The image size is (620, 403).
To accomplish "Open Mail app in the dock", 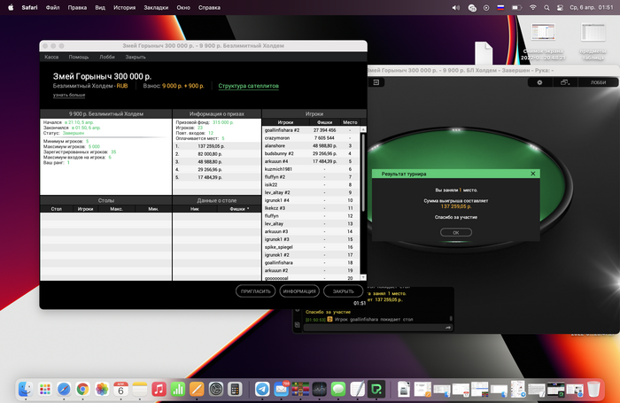I will pyautogui.click(x=281, y=390).
